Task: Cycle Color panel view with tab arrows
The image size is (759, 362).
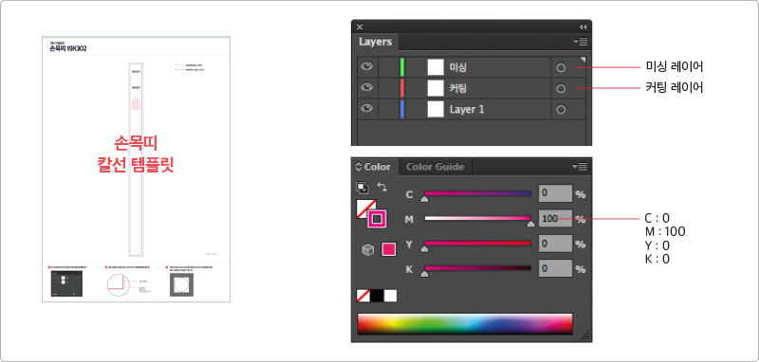Action: coord(359,167)
